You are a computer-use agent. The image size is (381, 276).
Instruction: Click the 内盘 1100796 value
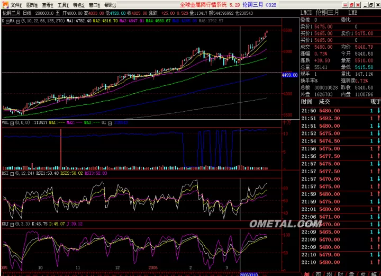(357, 94)
